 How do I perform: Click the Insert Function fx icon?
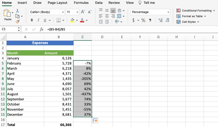pyautogui.click(x=42, y=29)
